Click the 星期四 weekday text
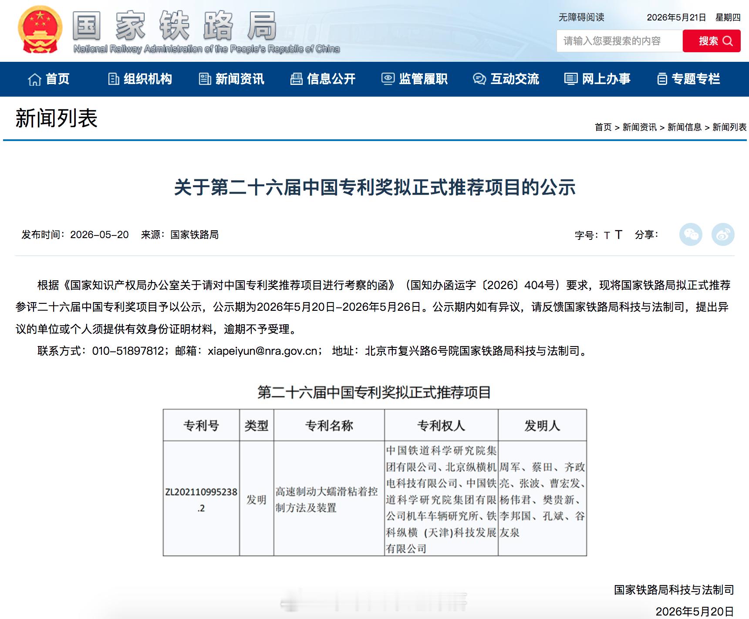Screen dimensions: 749x619 [x=728, y=17]
